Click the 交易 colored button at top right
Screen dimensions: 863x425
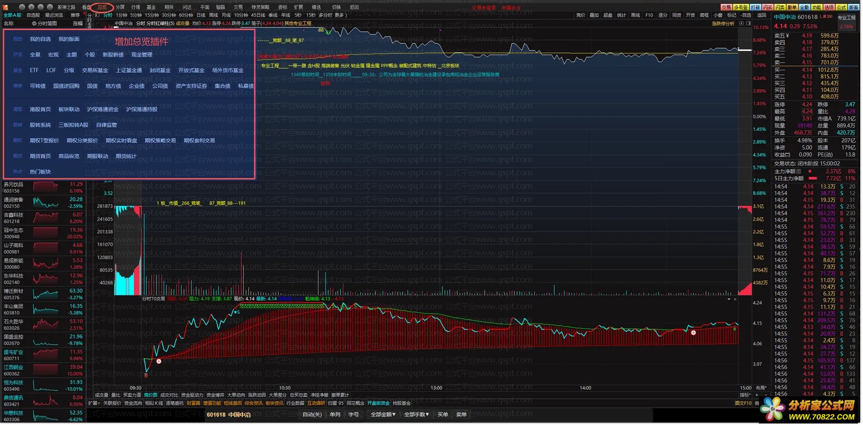(726, 7)
